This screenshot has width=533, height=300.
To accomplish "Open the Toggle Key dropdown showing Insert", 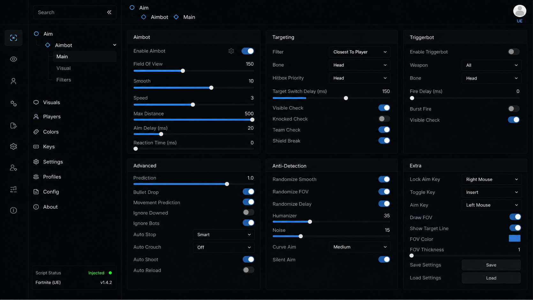I will click(492, 192).
